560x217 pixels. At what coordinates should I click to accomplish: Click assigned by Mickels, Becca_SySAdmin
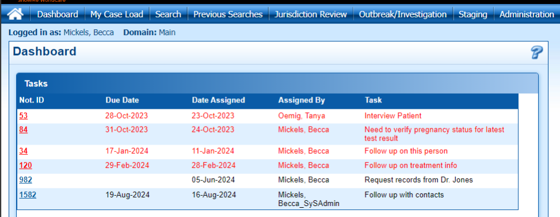pyautogui.click(x=308, y=199)
